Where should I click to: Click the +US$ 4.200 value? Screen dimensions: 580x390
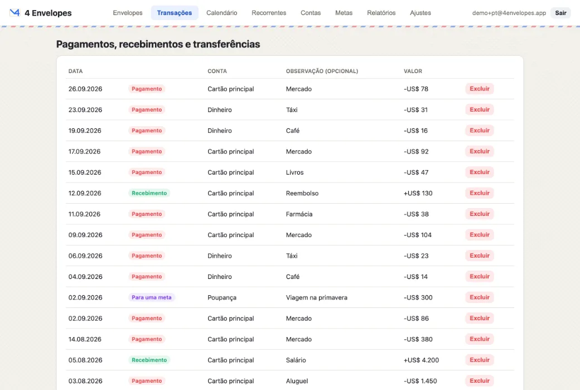[421, 360]
